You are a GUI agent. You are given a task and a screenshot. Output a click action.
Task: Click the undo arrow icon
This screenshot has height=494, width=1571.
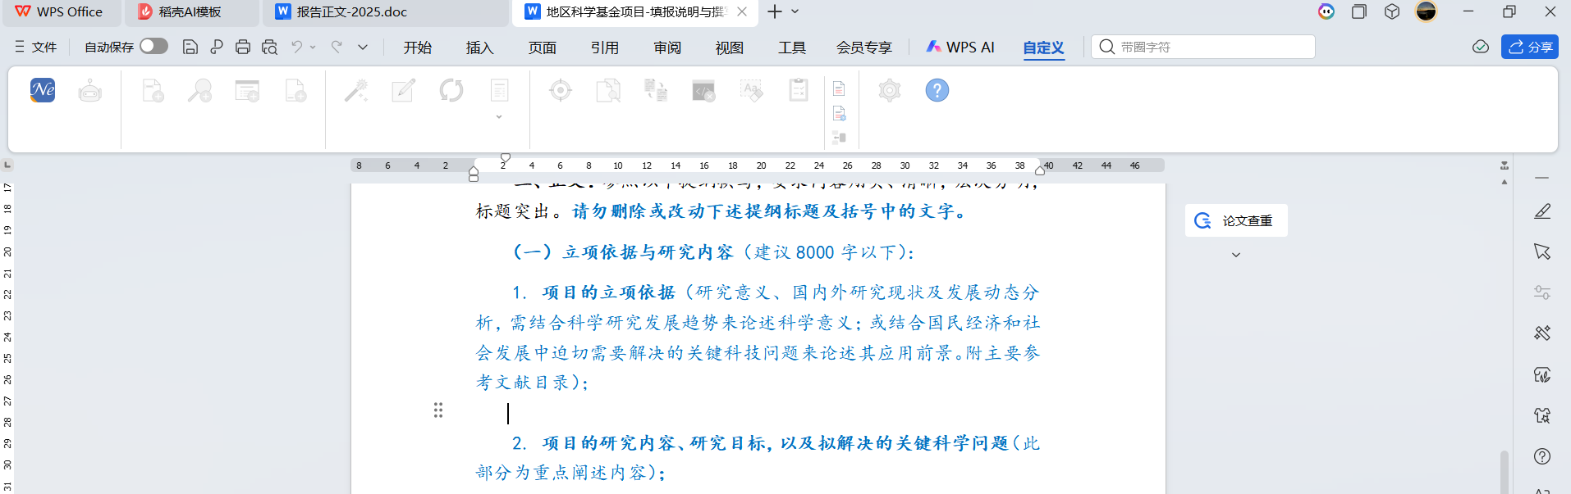pyautogui.click(x=297, y=48)
